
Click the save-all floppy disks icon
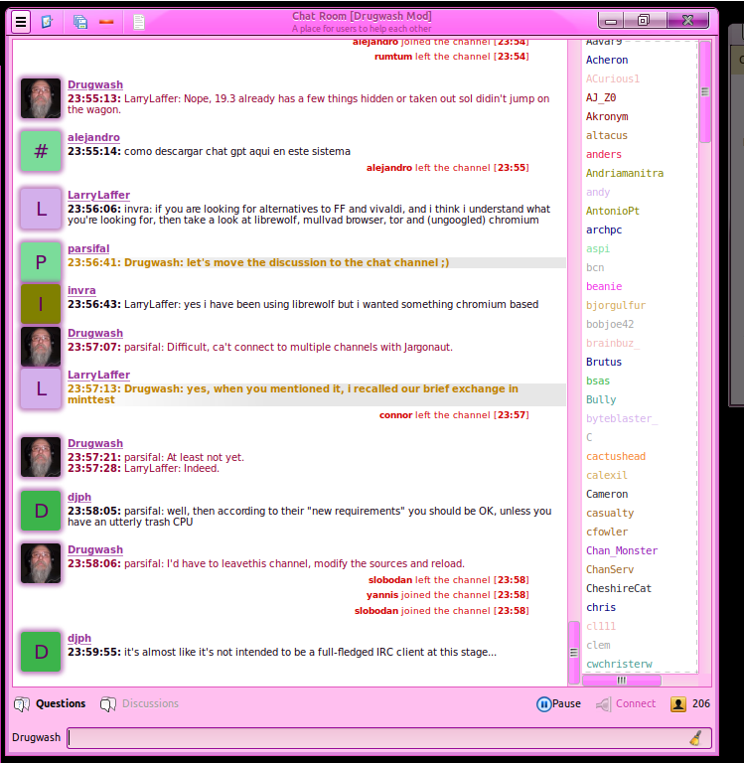pyautogui.click(x=80, y=22)
